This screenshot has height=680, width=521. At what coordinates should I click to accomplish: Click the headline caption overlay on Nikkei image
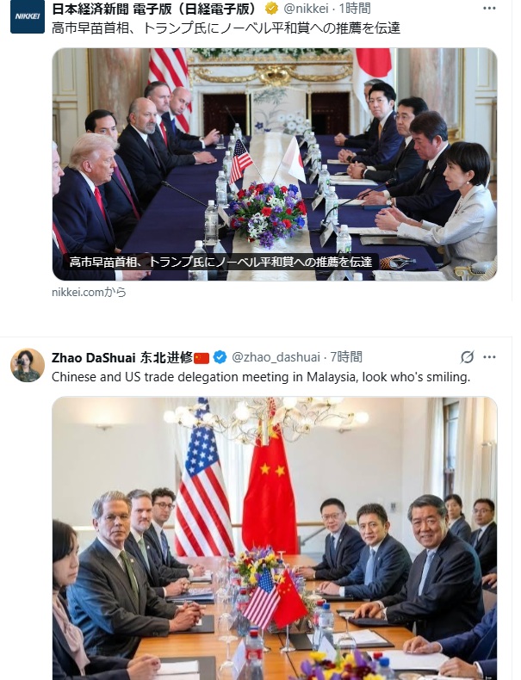click(220, 262)
